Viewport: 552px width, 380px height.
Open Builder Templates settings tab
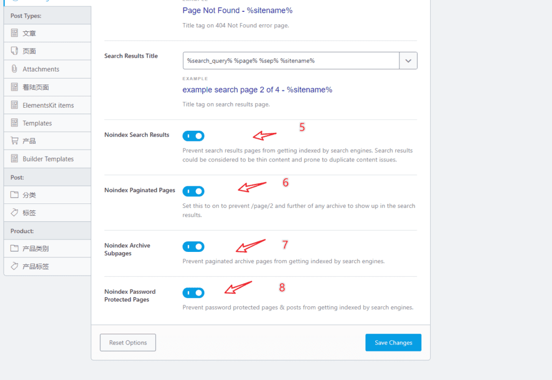47,159
